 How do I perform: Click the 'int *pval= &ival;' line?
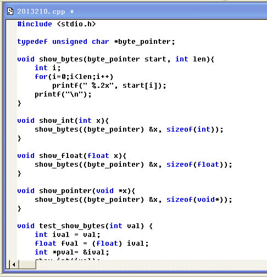point(72,252)
